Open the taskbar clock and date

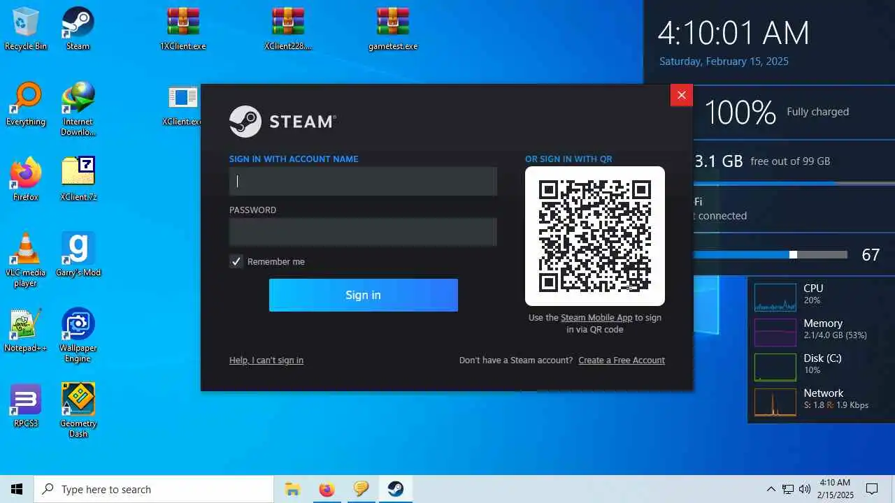click(835, 489)
